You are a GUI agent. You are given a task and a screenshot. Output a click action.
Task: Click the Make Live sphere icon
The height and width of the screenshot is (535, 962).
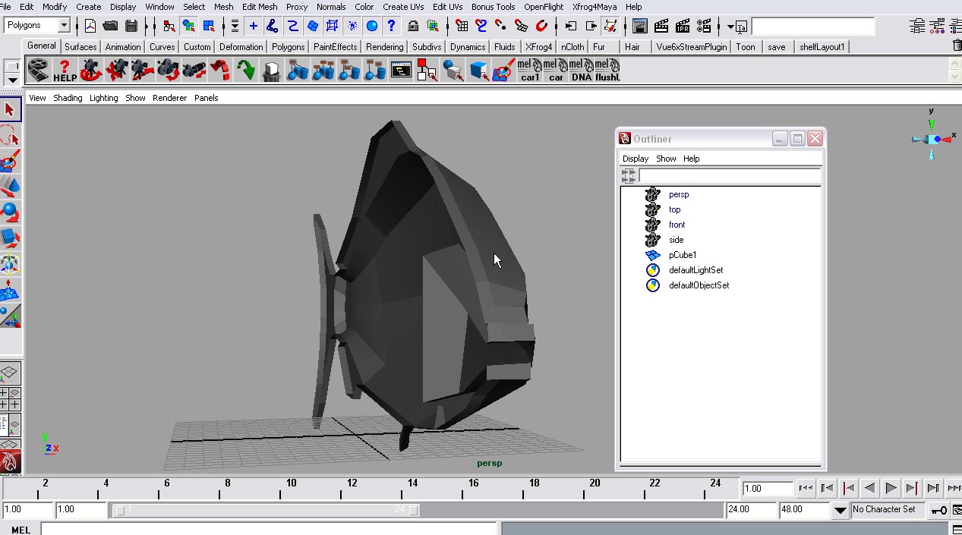[372, 26]
